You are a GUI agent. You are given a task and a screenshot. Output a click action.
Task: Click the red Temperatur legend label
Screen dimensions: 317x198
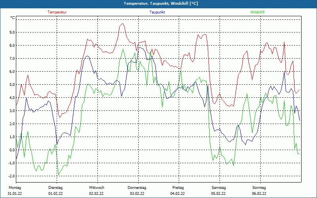tap(57, 12)
